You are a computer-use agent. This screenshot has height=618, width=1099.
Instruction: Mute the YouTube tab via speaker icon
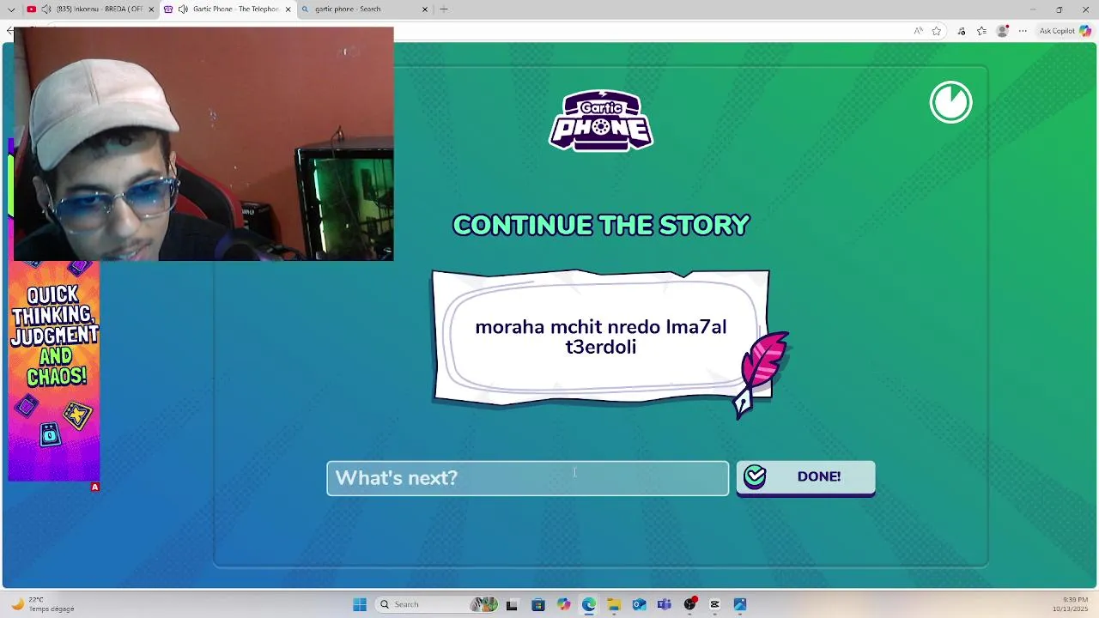coord(46,9)
